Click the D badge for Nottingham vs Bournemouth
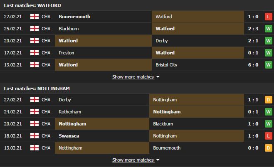 [269, 148]
